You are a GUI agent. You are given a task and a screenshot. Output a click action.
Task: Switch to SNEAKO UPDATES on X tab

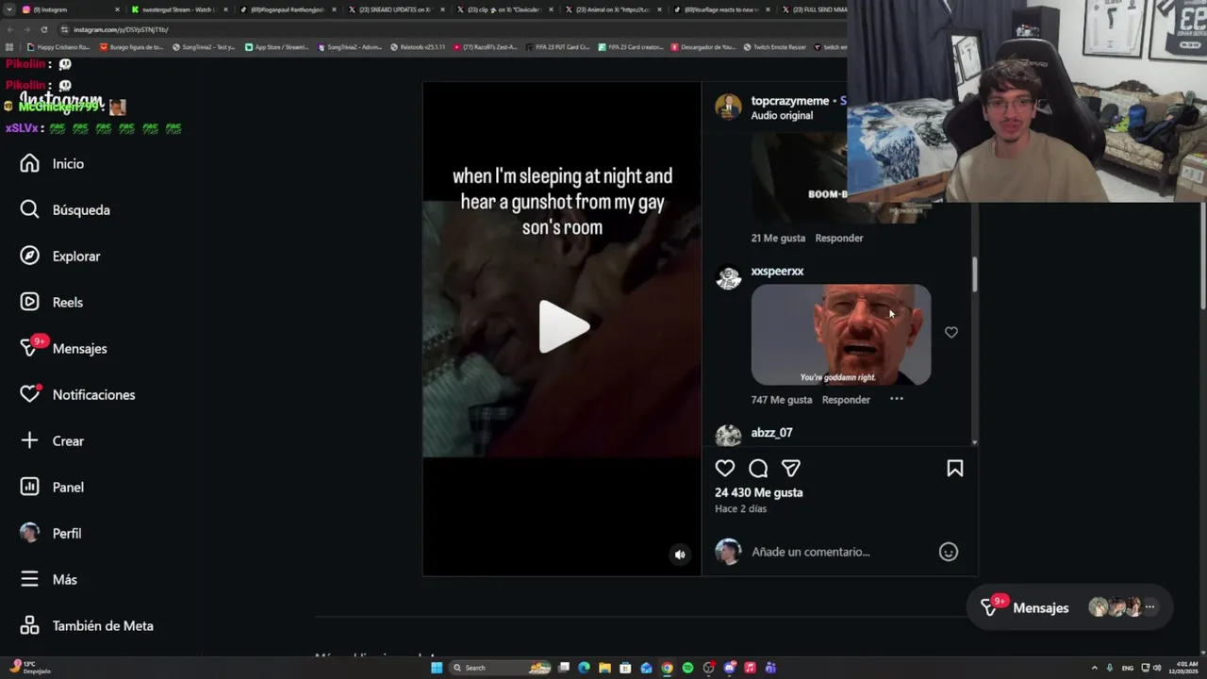pos(394,9)
